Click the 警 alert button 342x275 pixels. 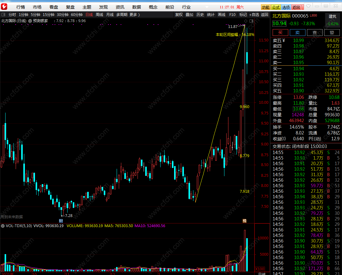tap(332, 33)
